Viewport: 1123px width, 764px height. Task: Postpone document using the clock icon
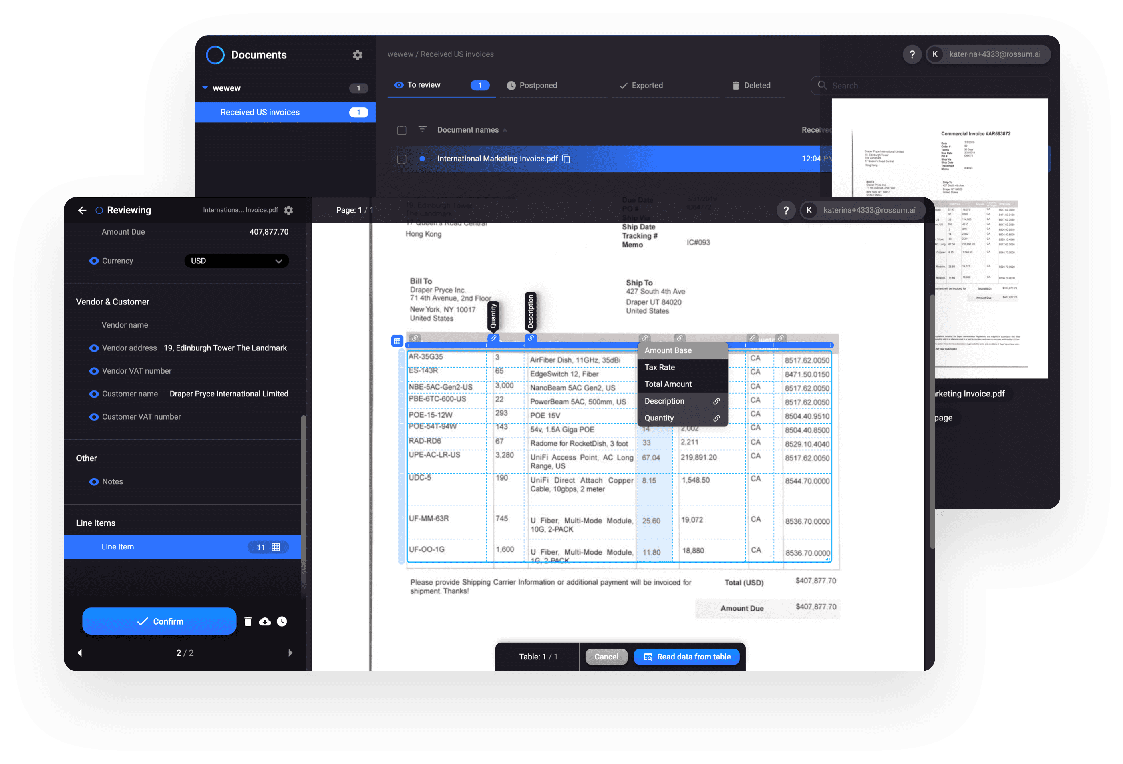click(x=282, y=621)
